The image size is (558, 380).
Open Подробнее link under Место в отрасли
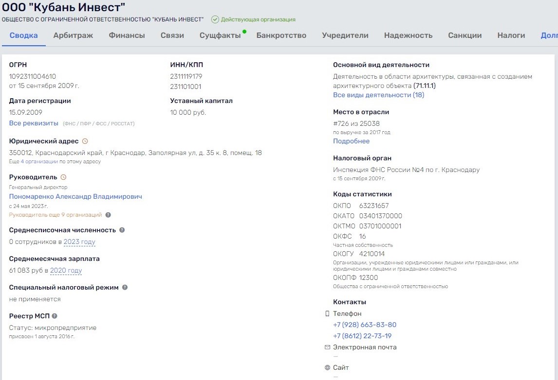click(x=351, y=141)
